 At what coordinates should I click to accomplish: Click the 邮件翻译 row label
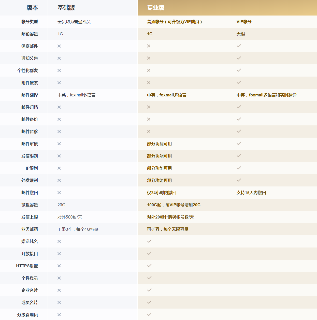point(30,95)
